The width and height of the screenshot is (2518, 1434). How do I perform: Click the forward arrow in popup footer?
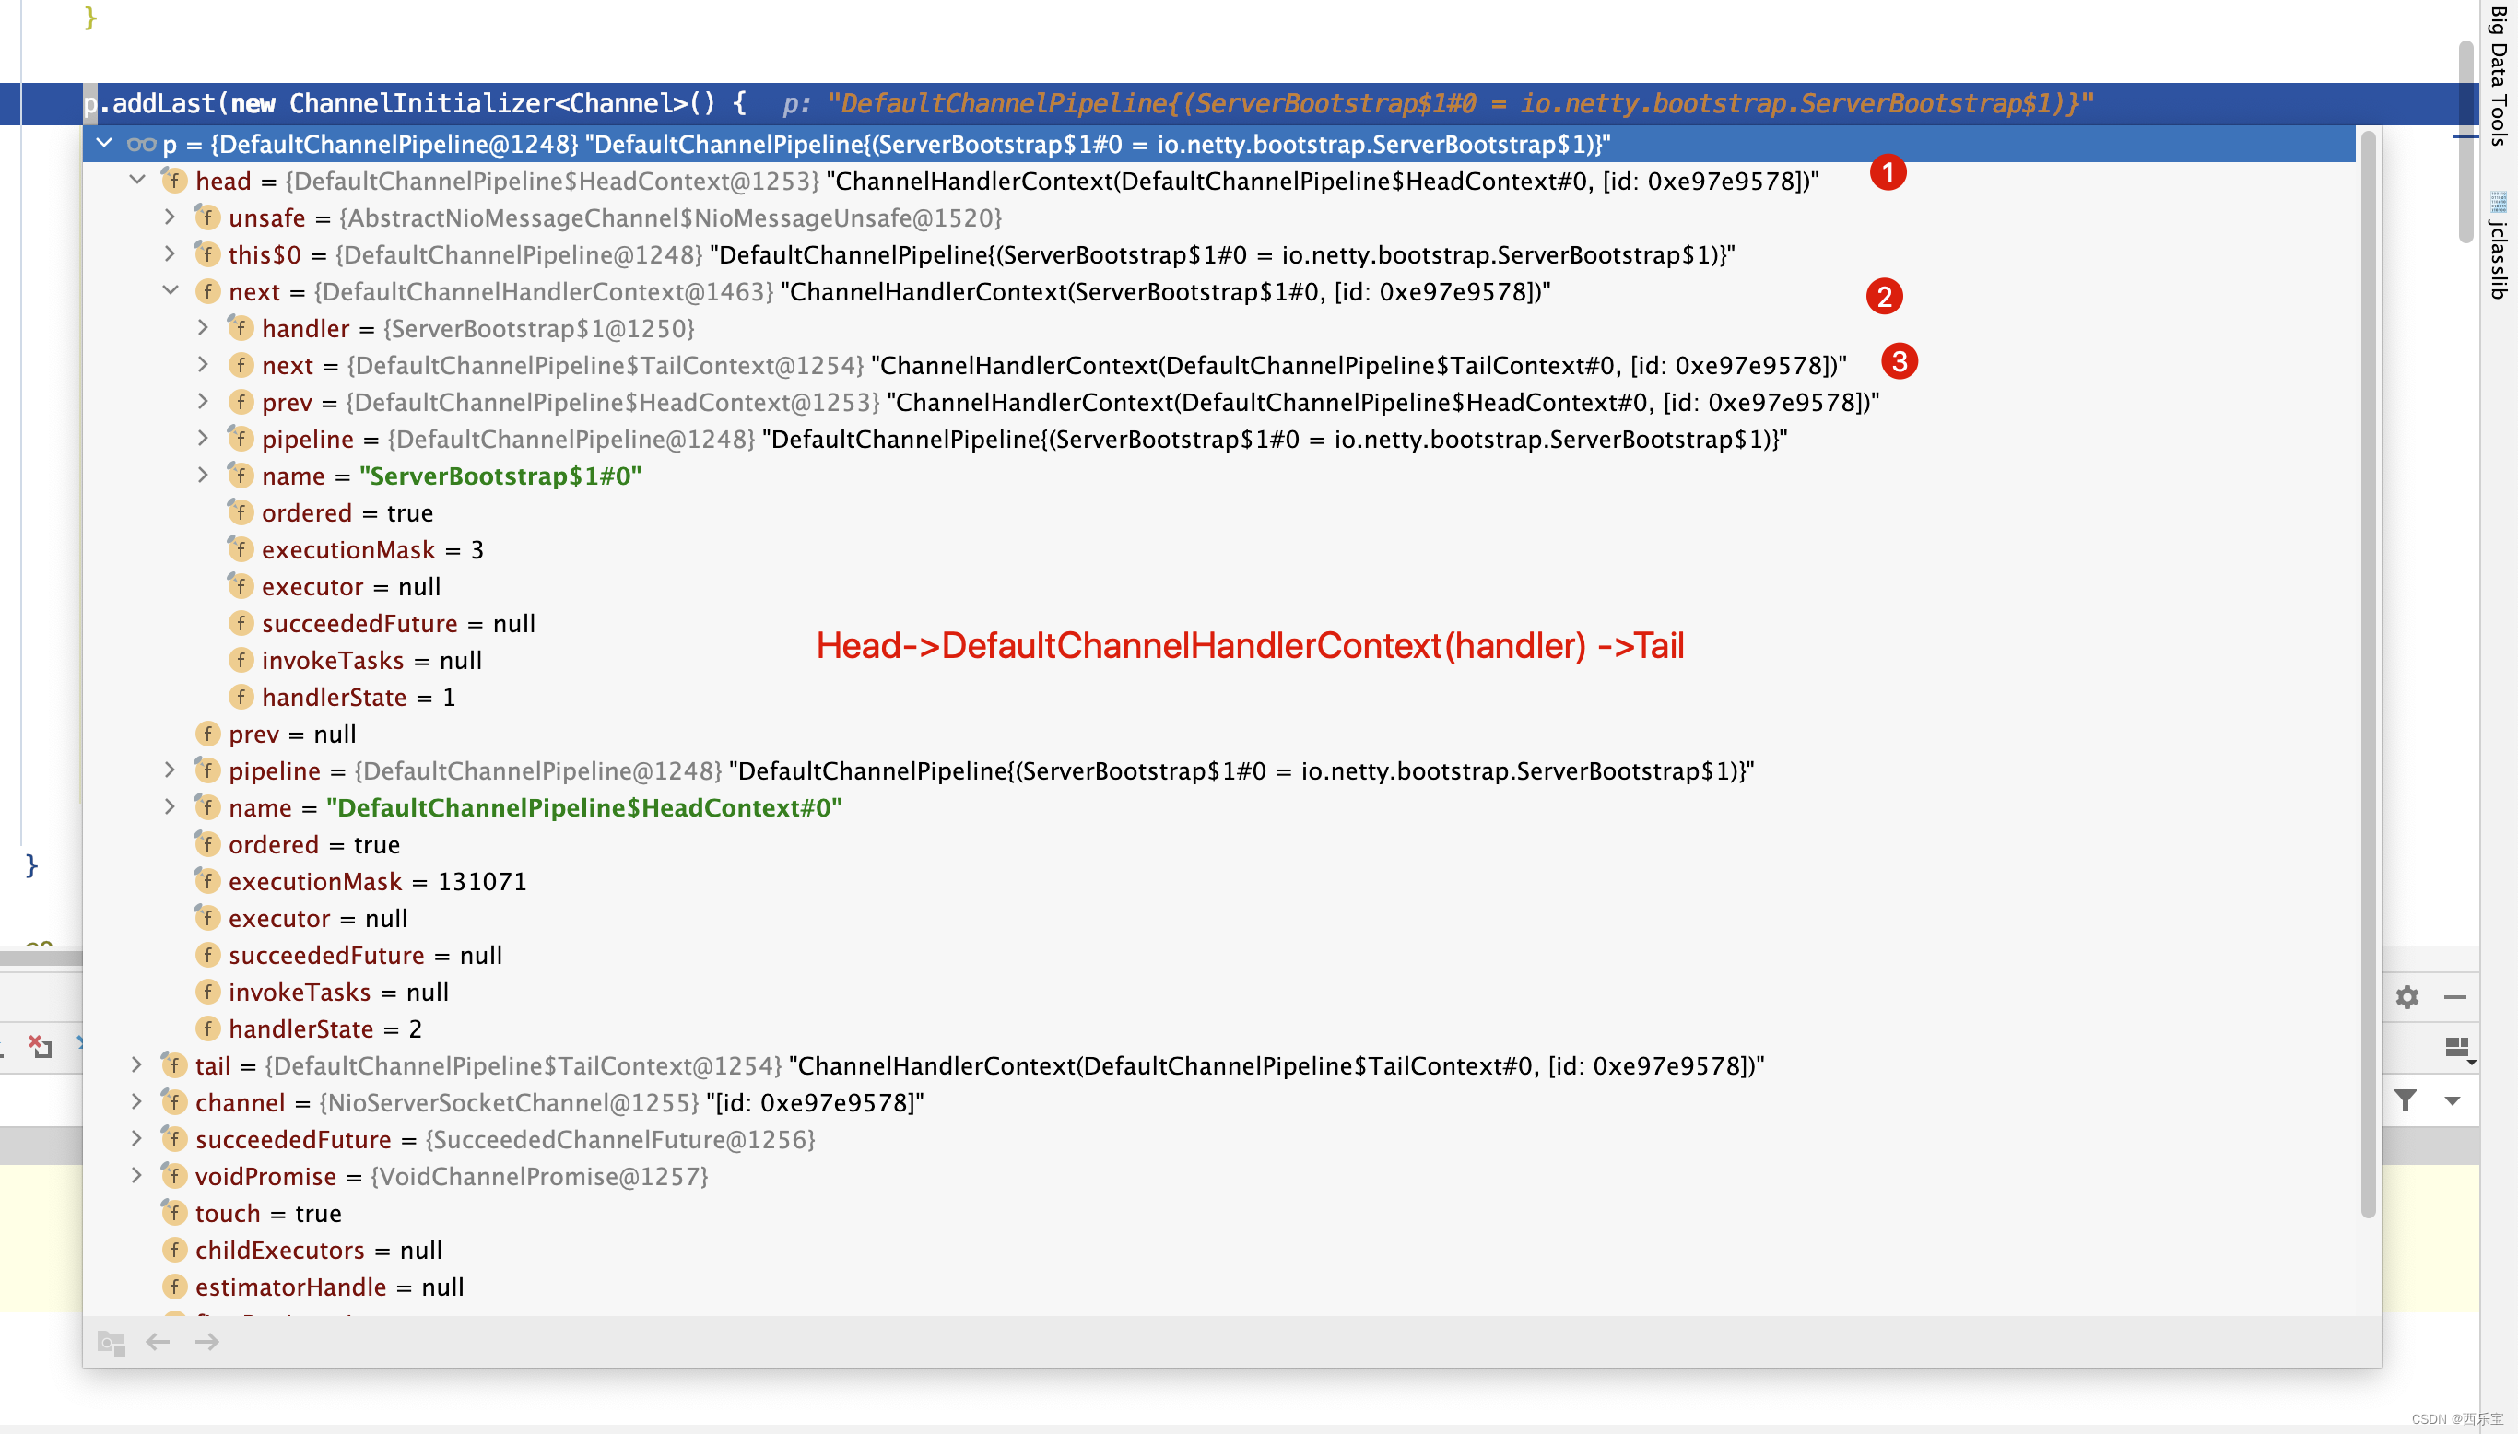click(206, 1342)
